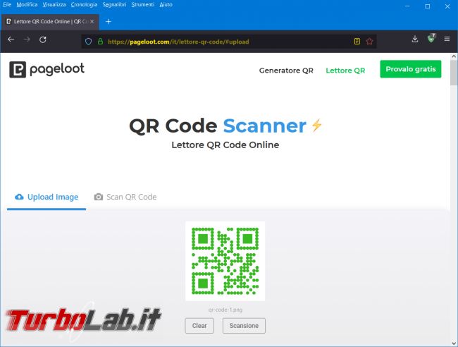Bookmark this page with the star icon
458x347 pixels.
pos(369,41)
